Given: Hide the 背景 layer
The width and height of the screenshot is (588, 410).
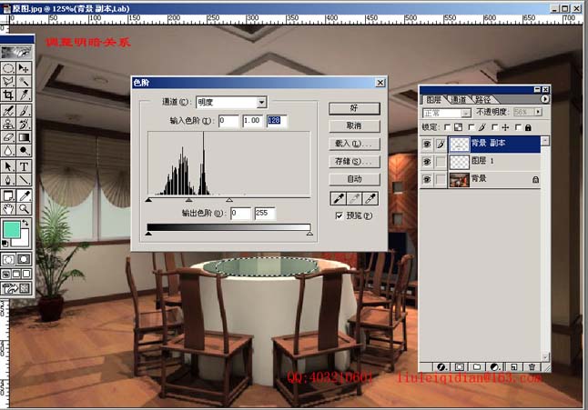Looking at the screenshot, I should pos(427,179).
